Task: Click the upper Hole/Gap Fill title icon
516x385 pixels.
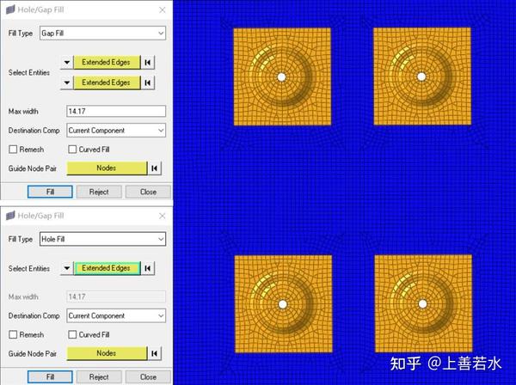Action: point(10,9)
